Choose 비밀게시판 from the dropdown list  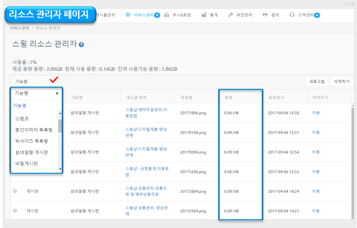tap(26, 163)
